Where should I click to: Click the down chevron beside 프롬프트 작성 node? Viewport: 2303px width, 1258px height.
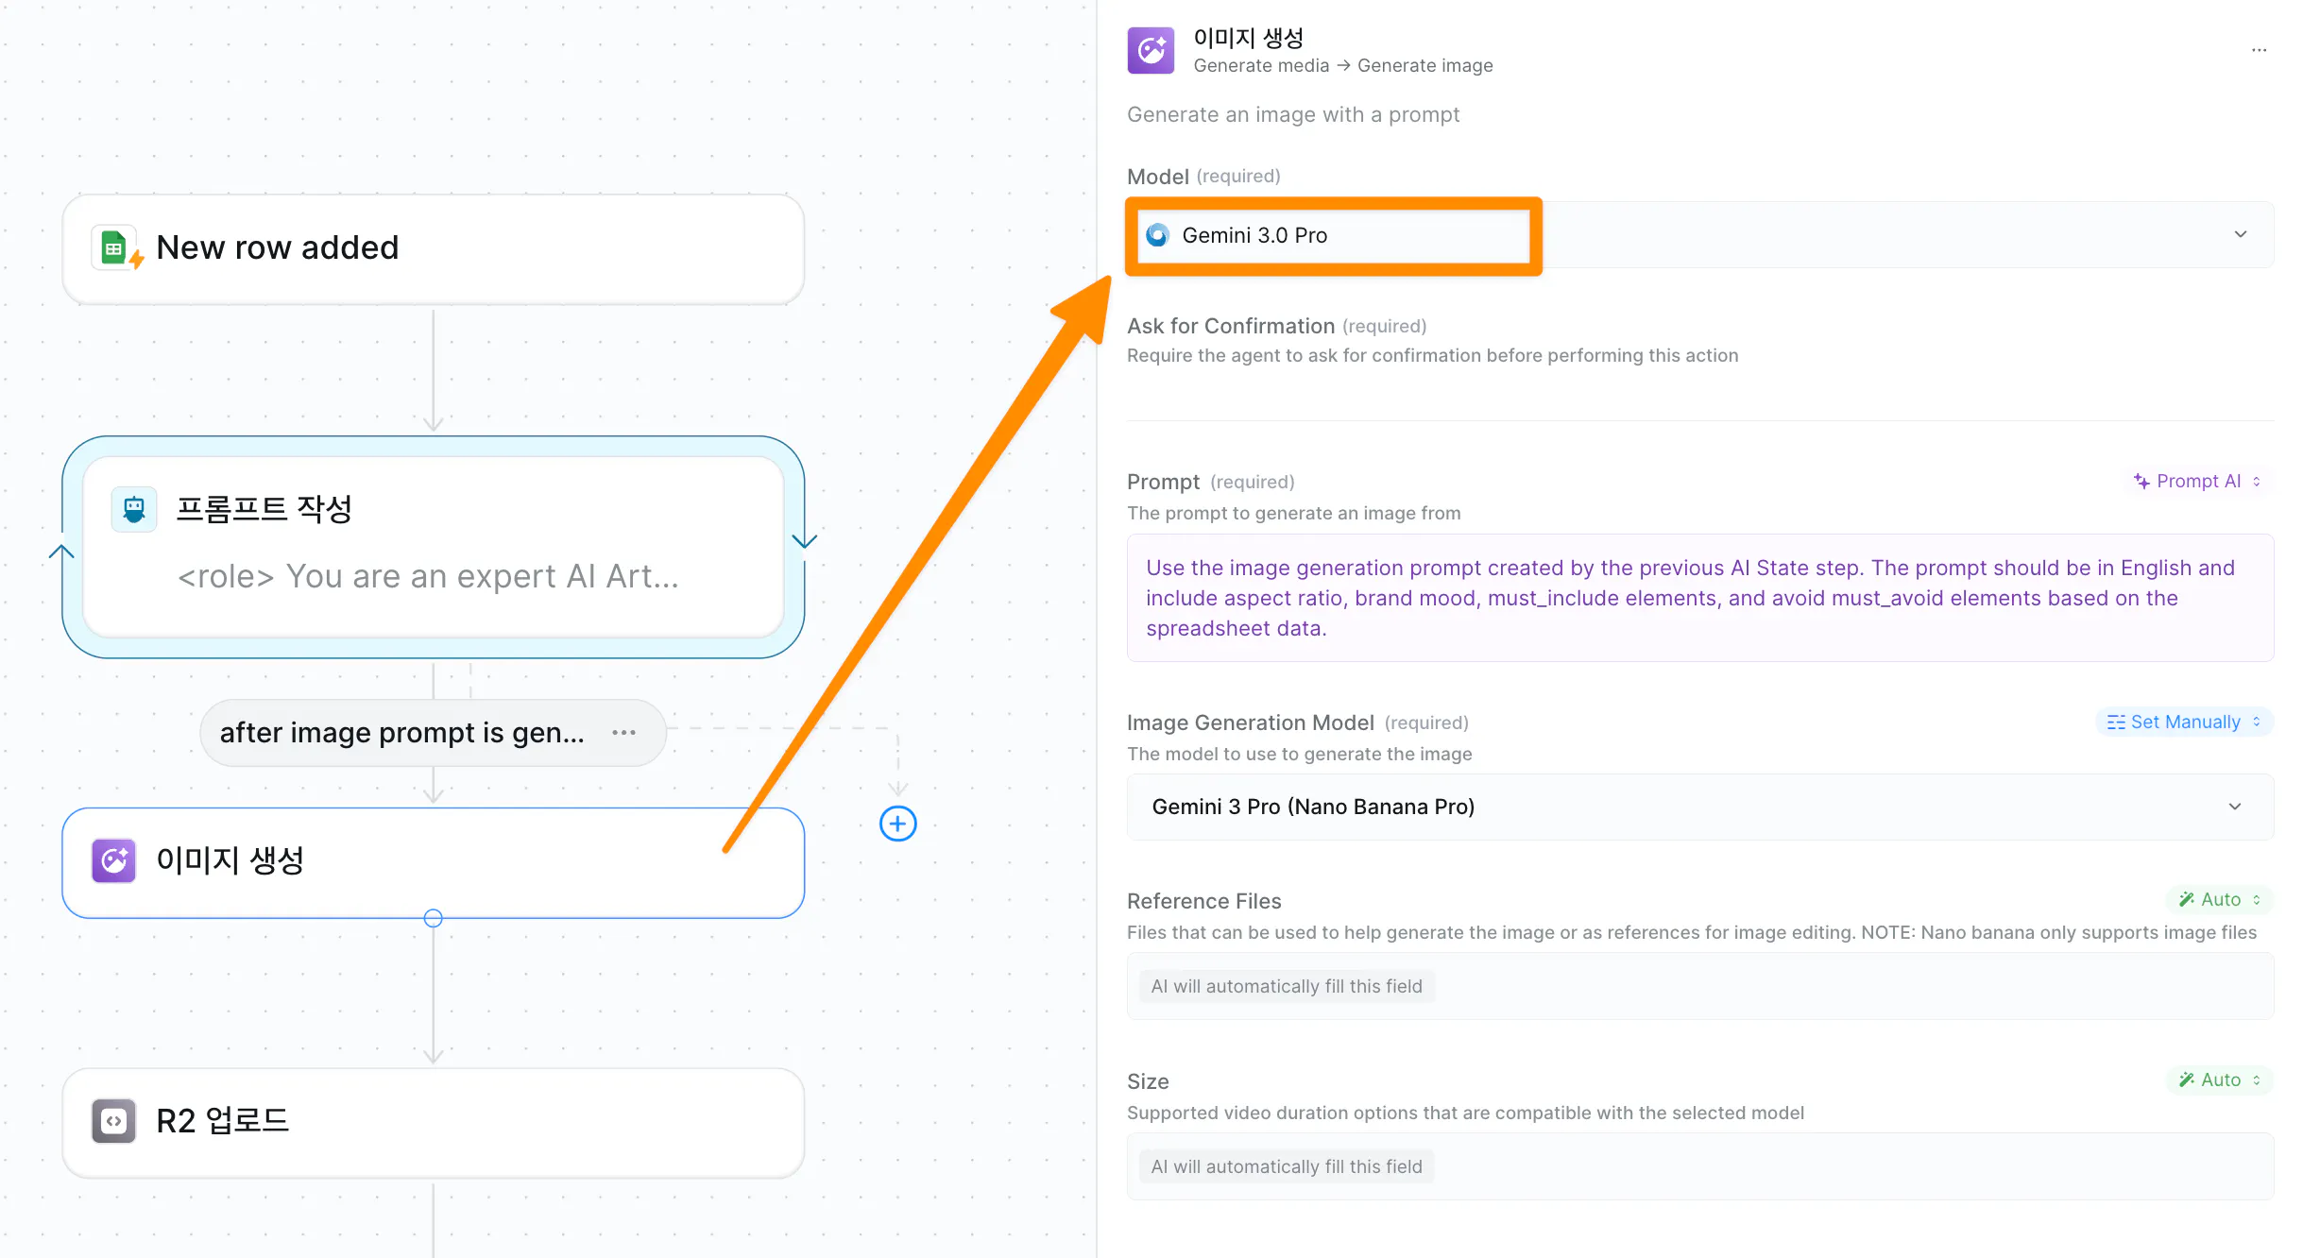[x=804, y=541]
